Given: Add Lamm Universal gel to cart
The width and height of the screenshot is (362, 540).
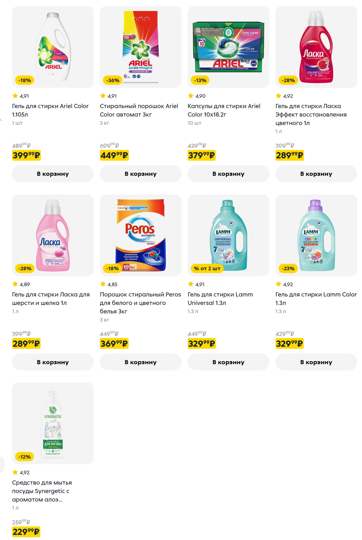Looking at the screenshot, I should [228, 362].
